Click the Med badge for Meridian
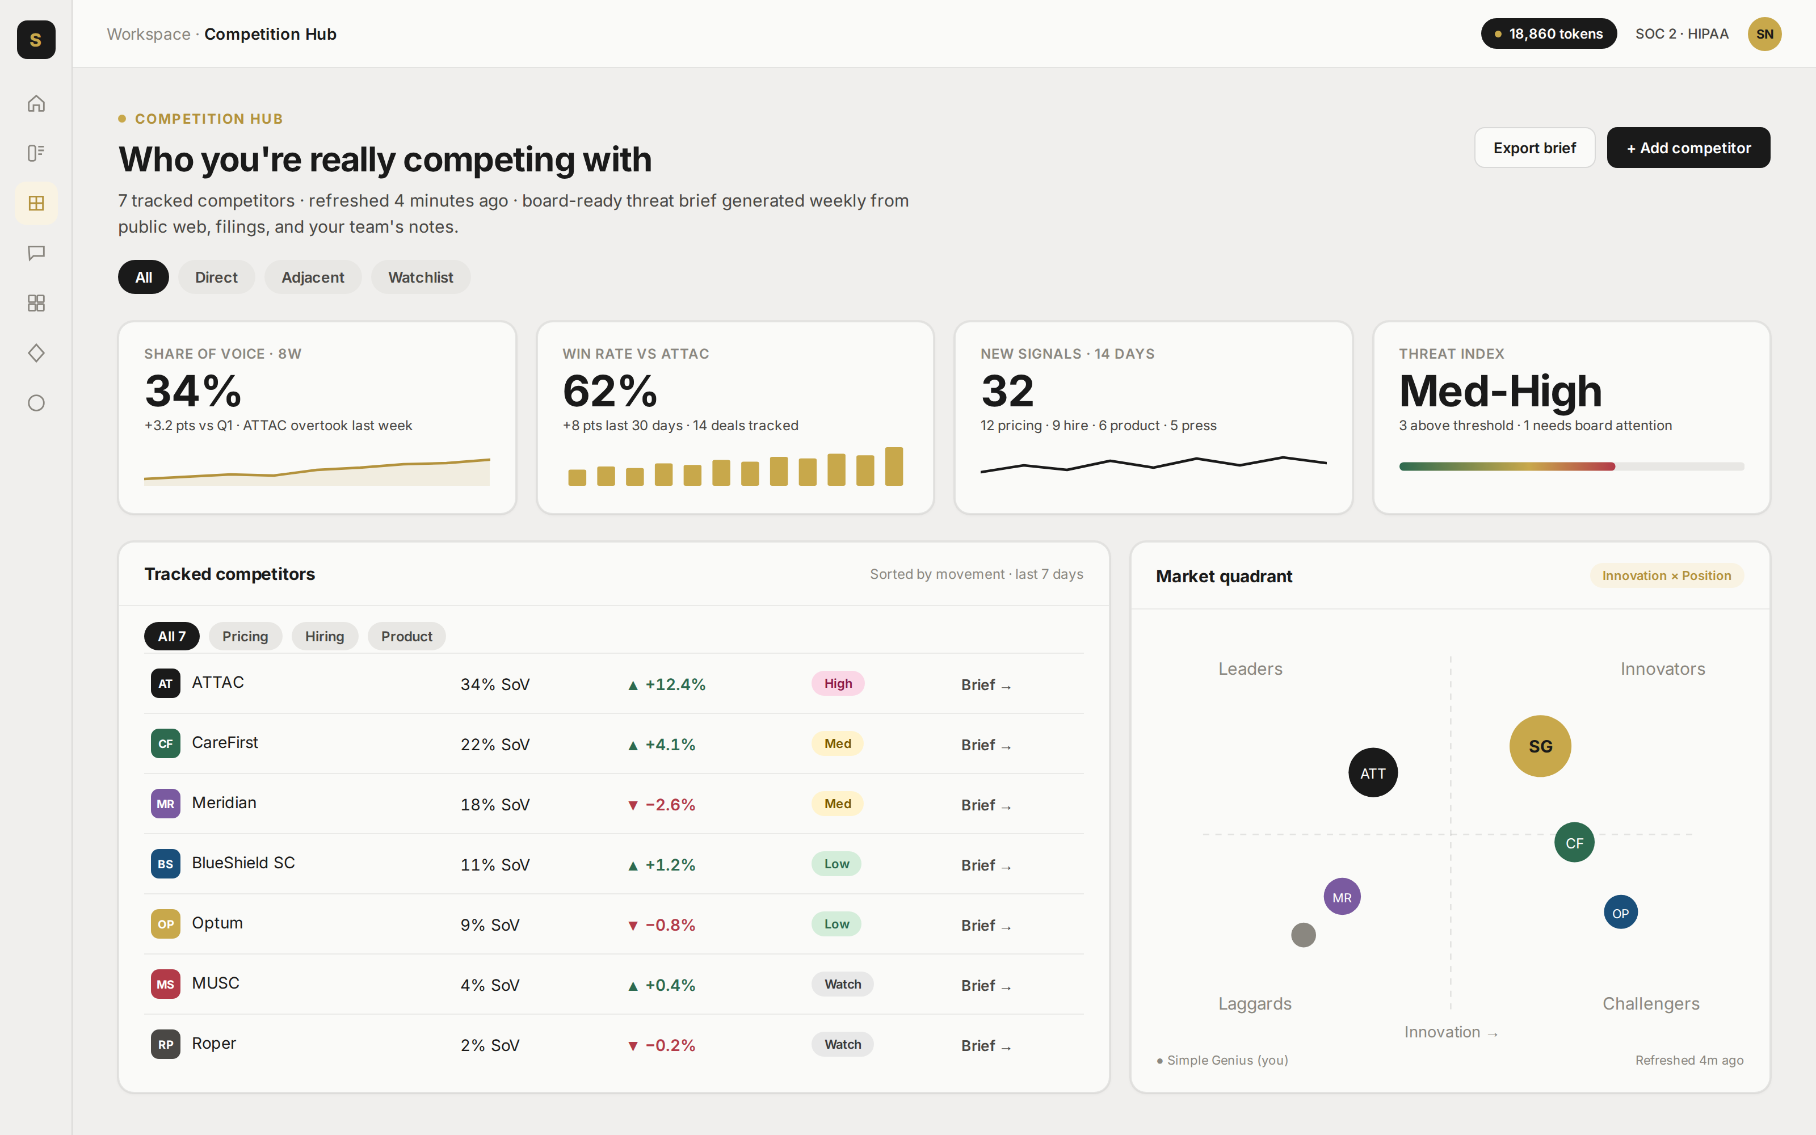 [x=838, y=803]
